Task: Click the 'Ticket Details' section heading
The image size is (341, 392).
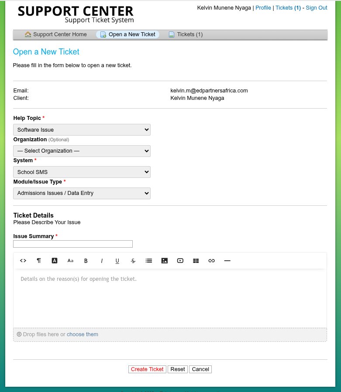Action: pyautogui.click(x=33, y=215)
